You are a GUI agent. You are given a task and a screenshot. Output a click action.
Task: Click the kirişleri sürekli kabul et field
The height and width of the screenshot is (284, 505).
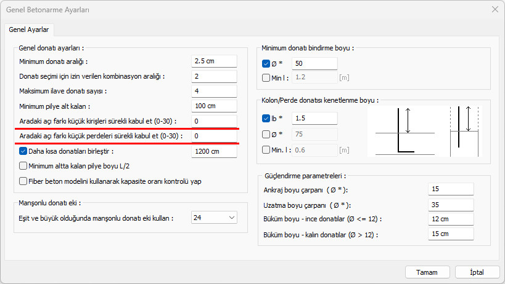tap(214, 122)
